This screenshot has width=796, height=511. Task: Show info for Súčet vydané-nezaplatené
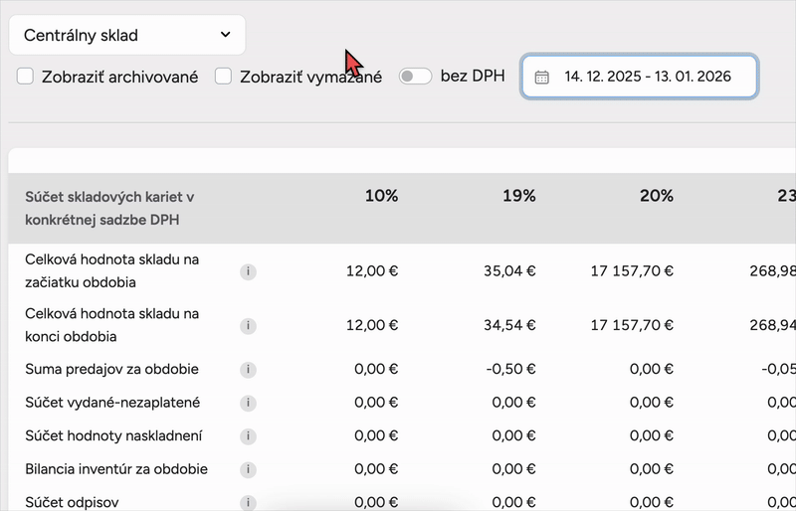[x=248, y=403]
